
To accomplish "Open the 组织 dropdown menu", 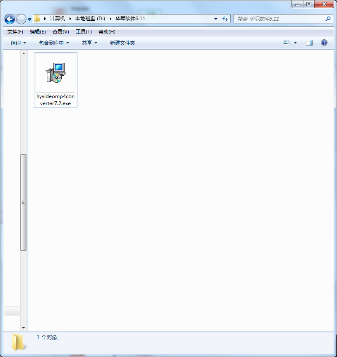I will 17,42.
